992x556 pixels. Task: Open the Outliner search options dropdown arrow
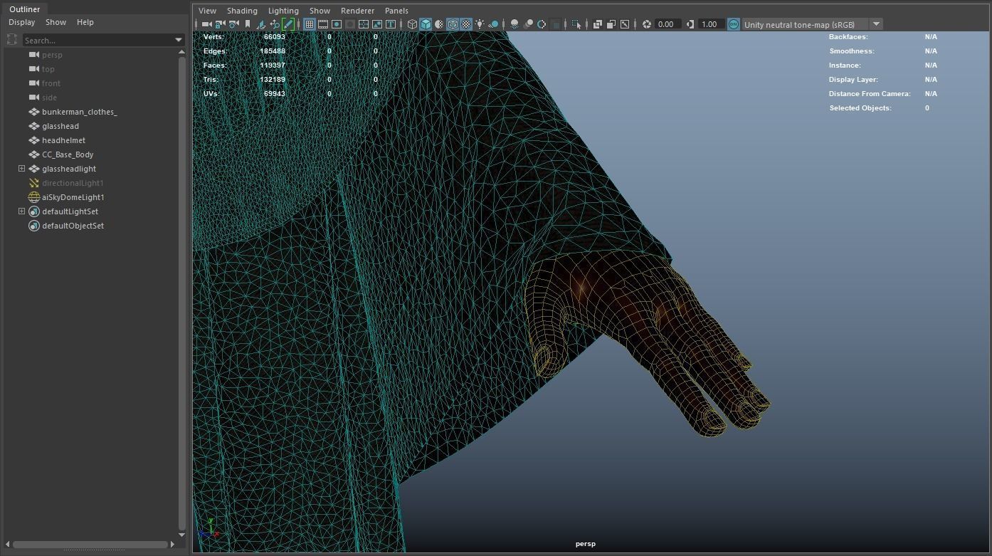click(x=179, y=41)
